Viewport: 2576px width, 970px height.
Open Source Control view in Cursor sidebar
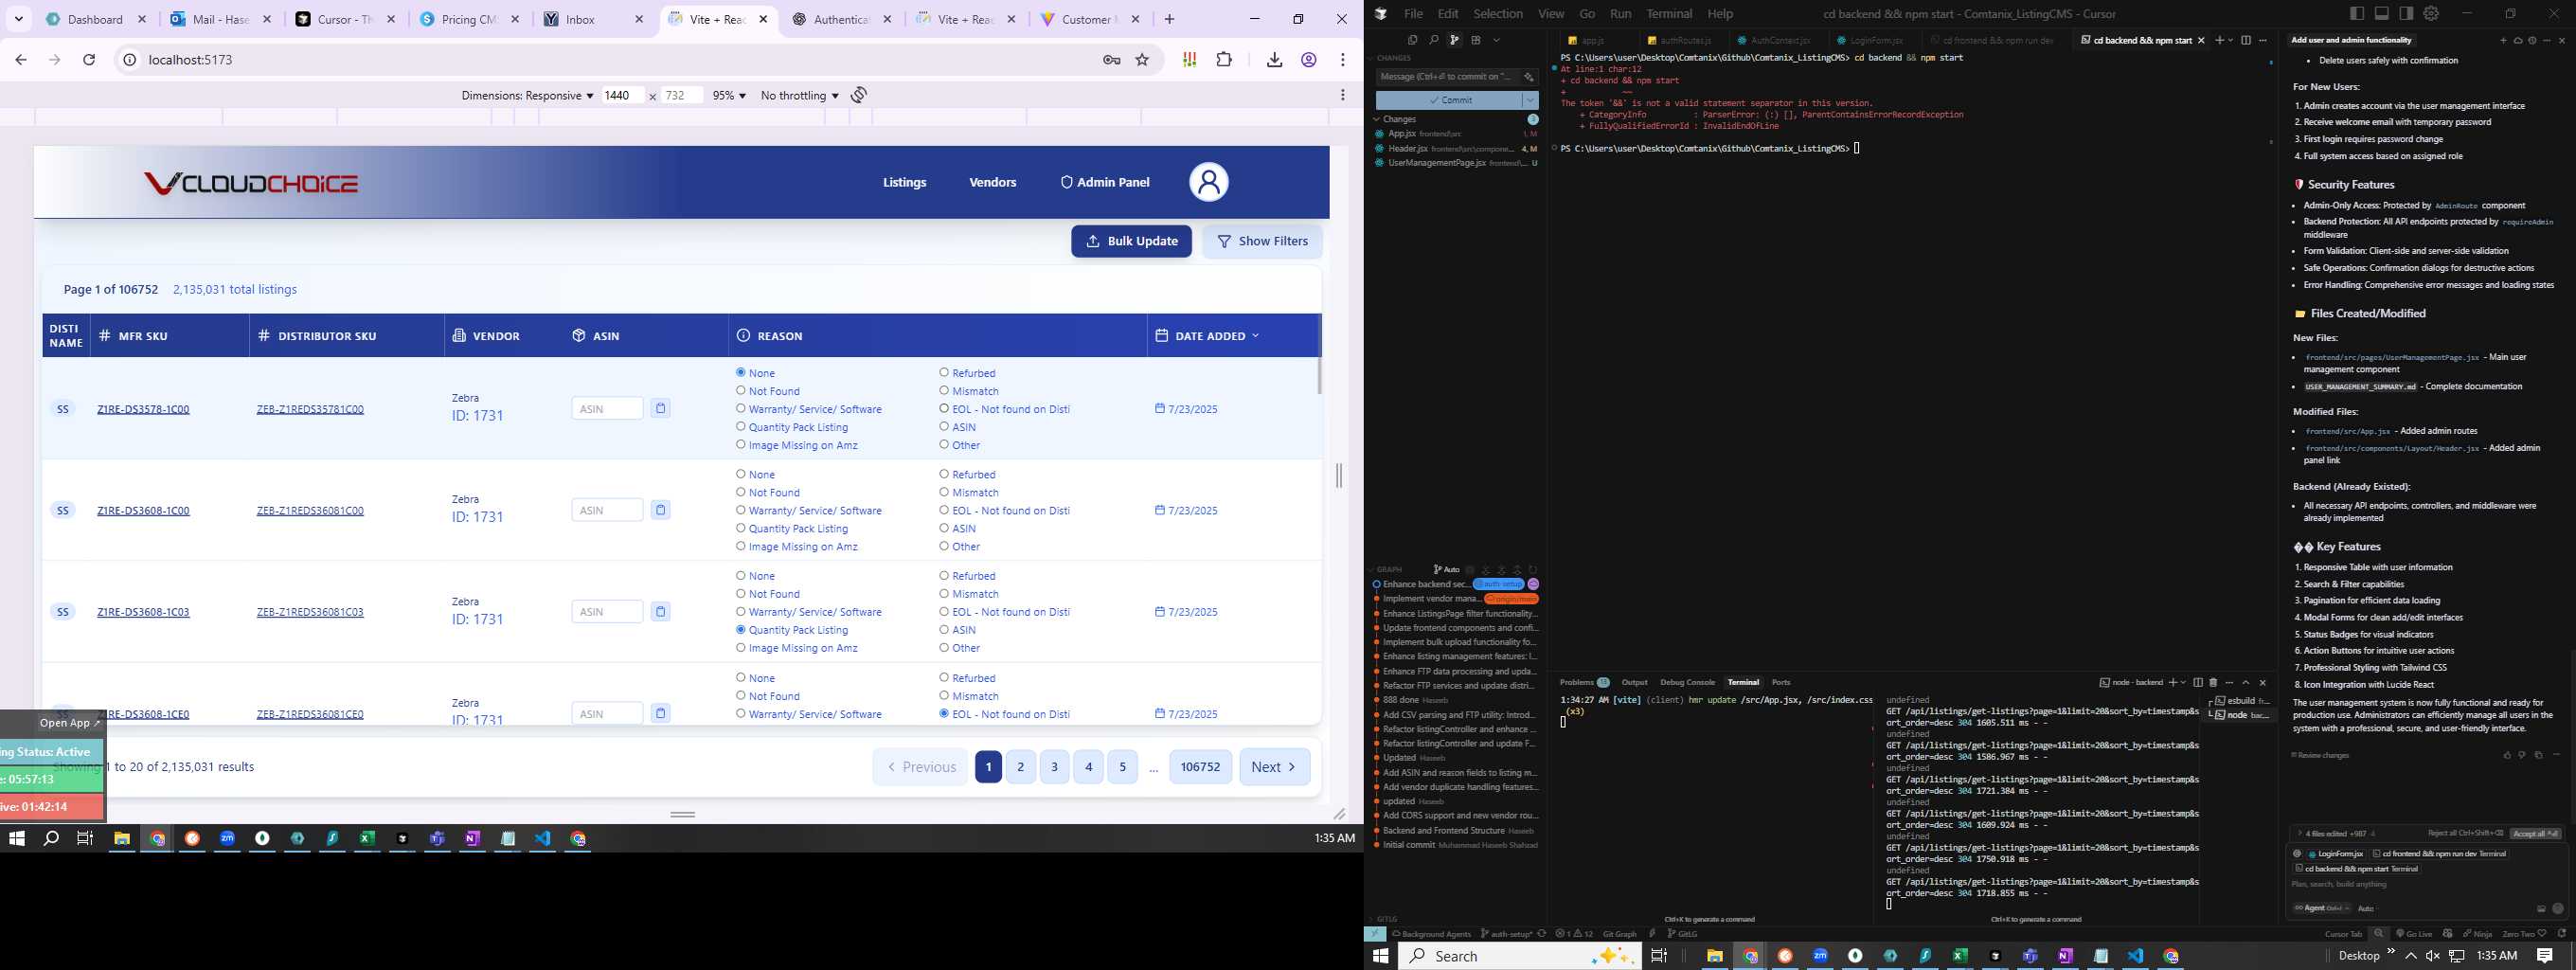tap(1454, 40)
